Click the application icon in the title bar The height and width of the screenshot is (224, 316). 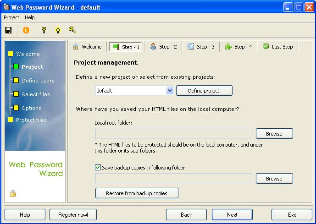point(6,7)
